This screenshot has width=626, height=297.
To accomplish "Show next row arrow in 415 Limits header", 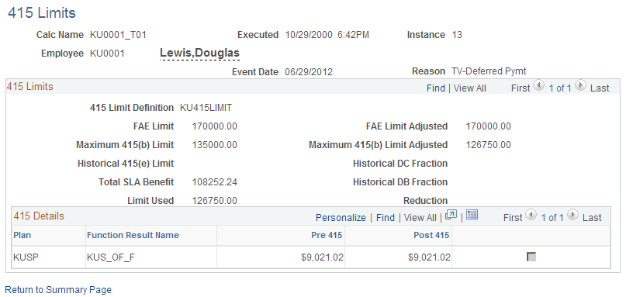I will (x=581, y=85).
